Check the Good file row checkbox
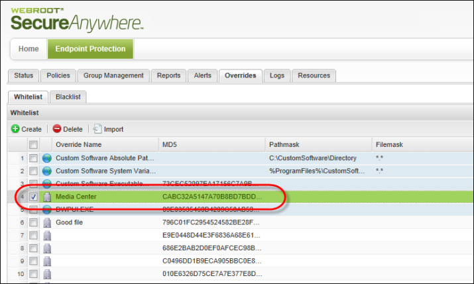Image resolution: width=474 pixels, height=284 pixels. (33, 222)
